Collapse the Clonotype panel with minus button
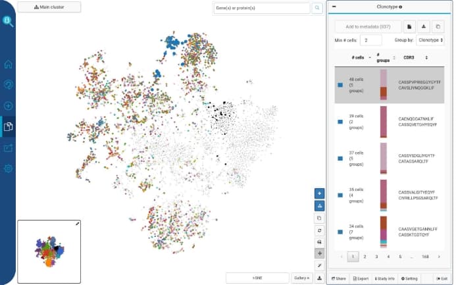Screen dimensions: 456x285 tap(334, 7)
